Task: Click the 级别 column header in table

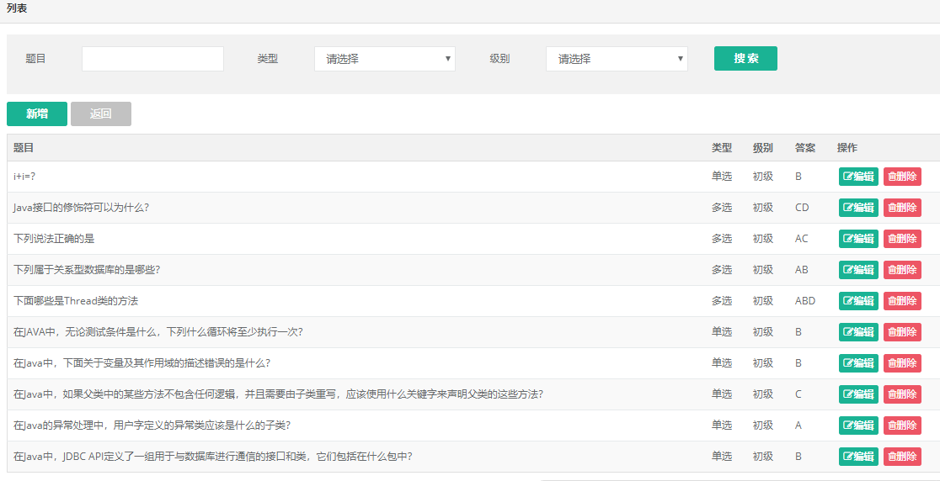Action: 763,148
